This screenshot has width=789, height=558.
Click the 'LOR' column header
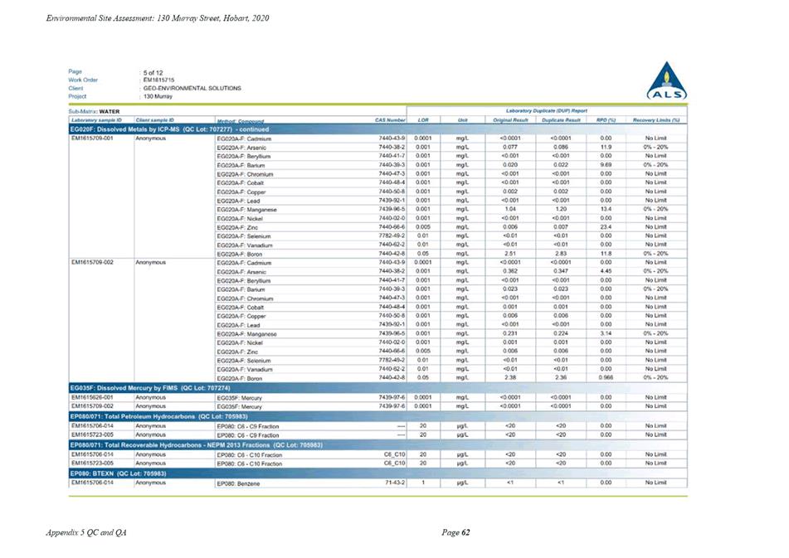point(423,120)
